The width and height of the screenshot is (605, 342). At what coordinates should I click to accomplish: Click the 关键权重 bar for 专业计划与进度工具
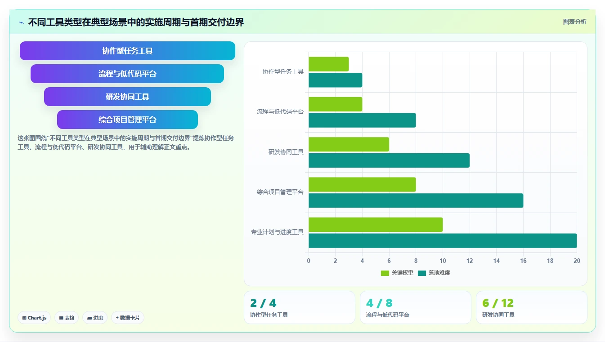(x=376, y=225)
